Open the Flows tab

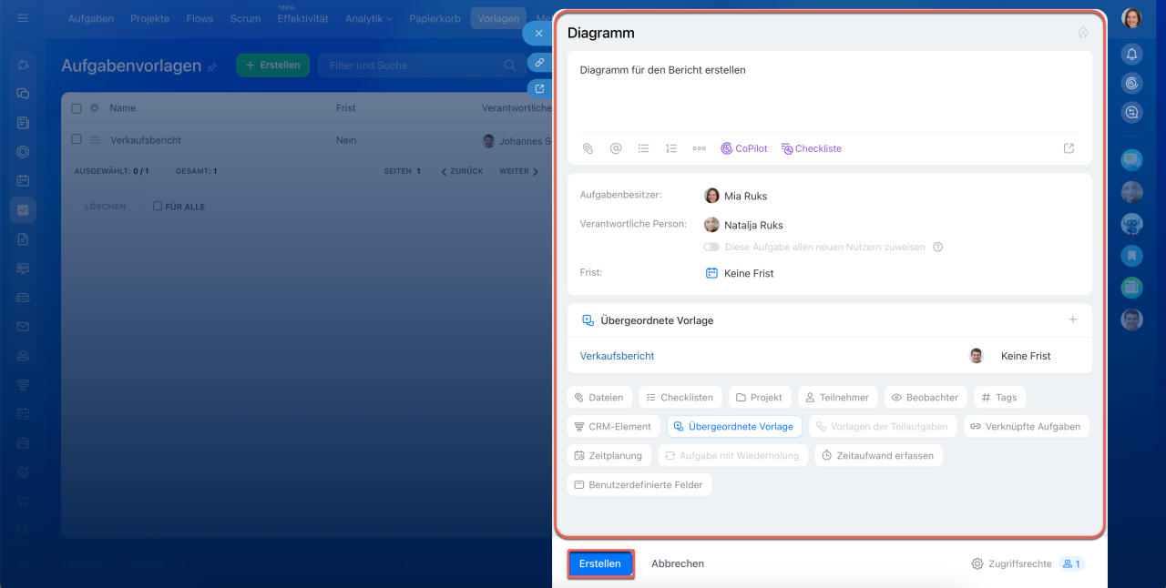coord(199,18)
